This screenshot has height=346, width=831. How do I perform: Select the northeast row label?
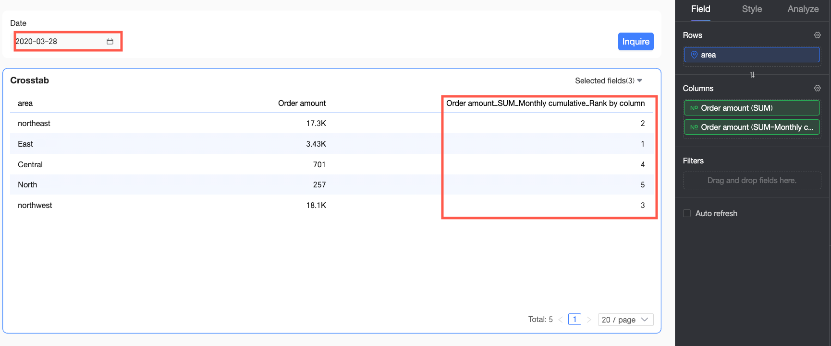34,124
